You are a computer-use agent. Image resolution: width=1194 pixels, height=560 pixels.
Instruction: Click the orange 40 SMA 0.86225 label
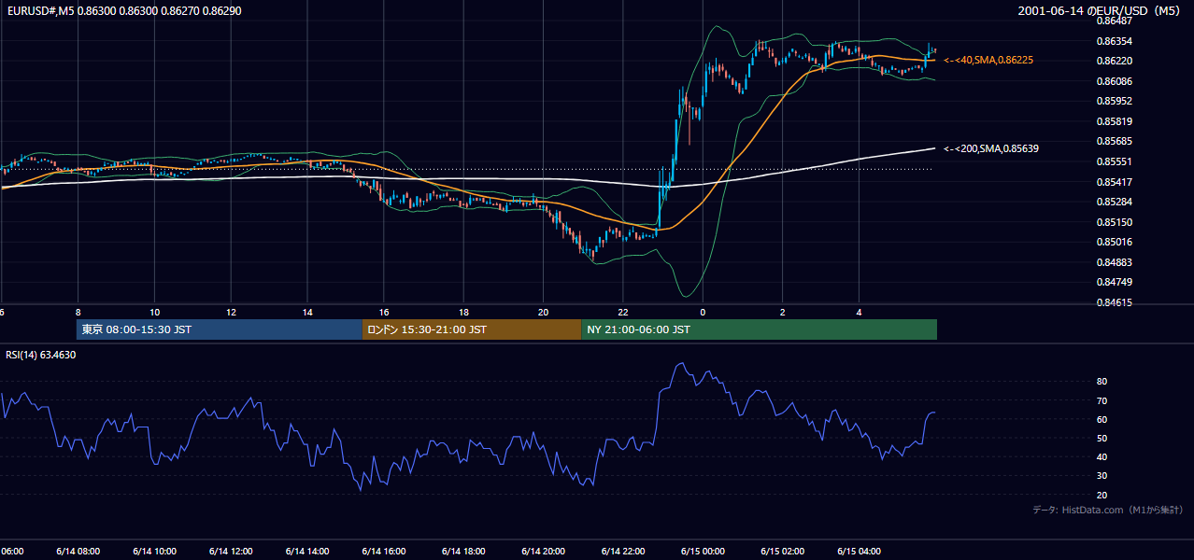(988, 60)
